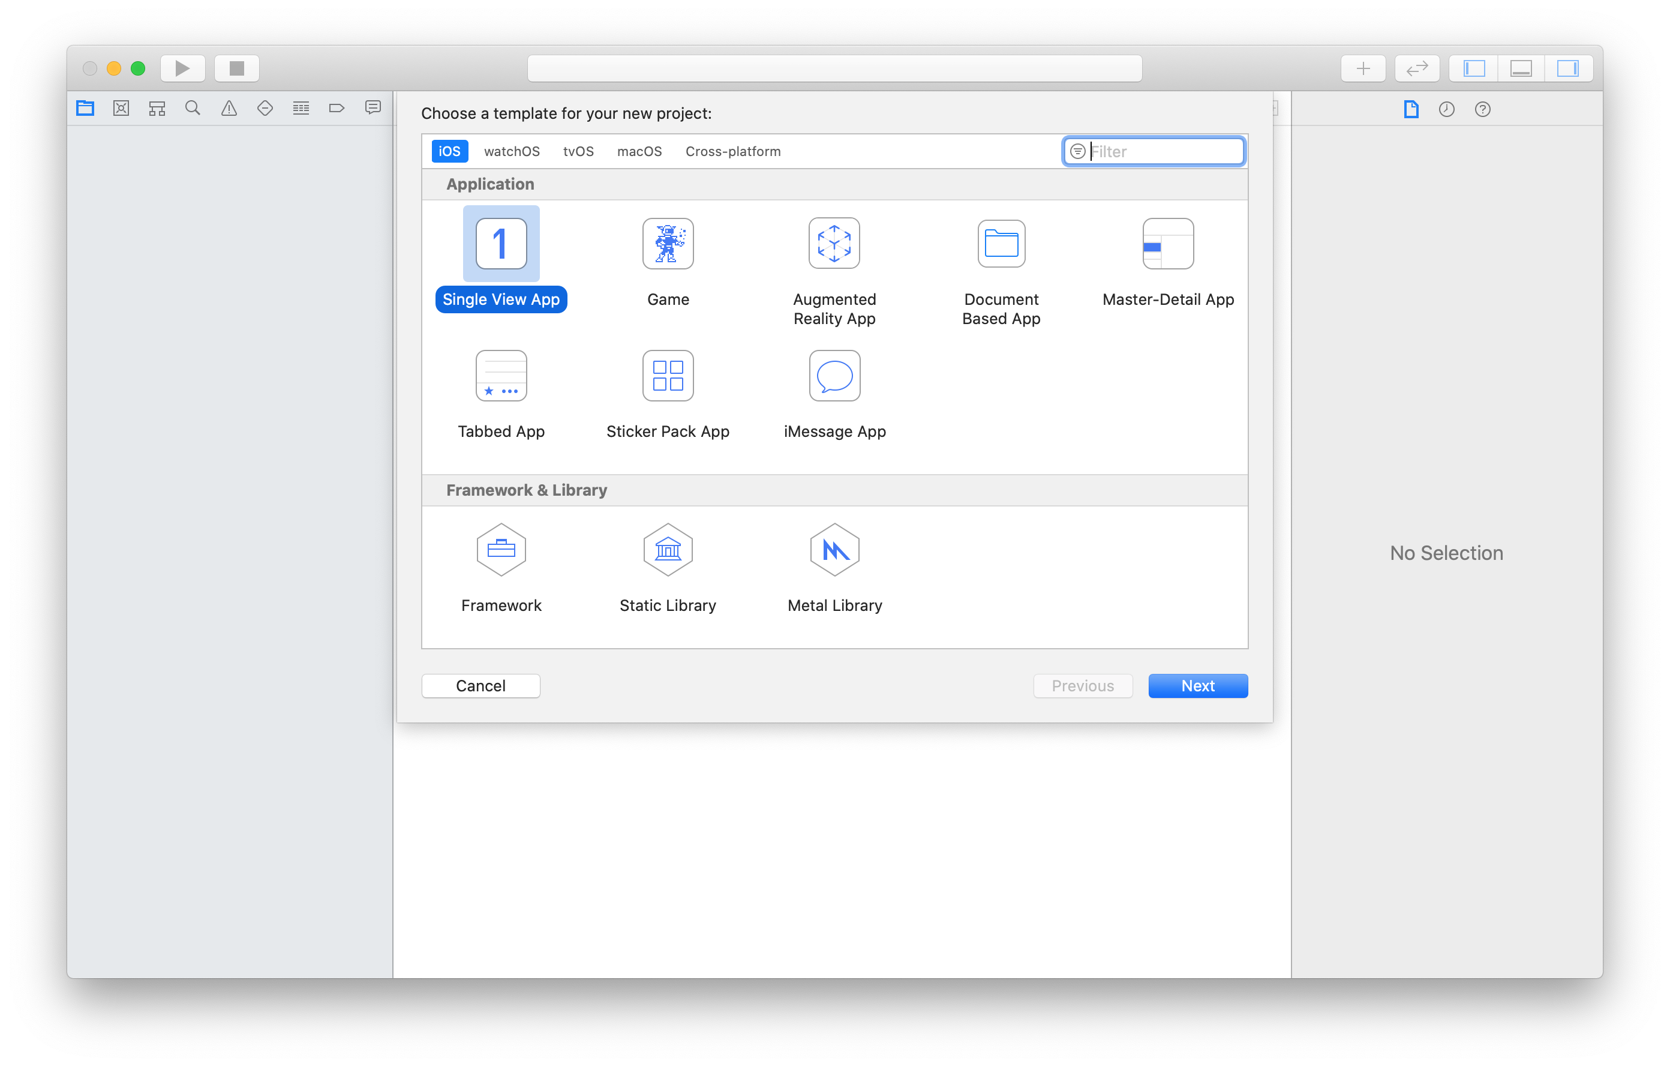Click the Next button
The image size is (1670, 1067).
pos(1198,685)
